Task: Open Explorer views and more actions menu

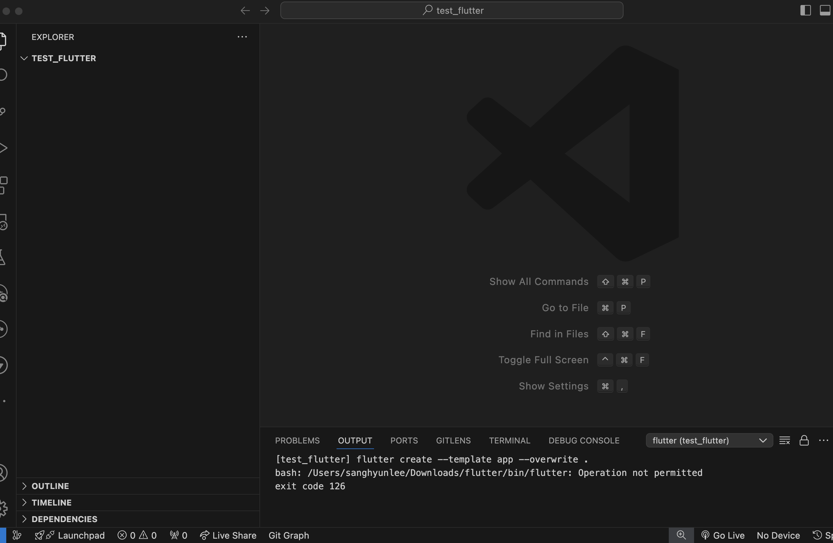Action: pyautogui.click(x=242, y=37)
